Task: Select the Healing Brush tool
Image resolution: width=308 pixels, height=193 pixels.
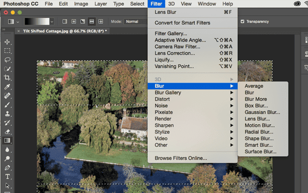Action: pyautogui.click(x=7, y=95)
